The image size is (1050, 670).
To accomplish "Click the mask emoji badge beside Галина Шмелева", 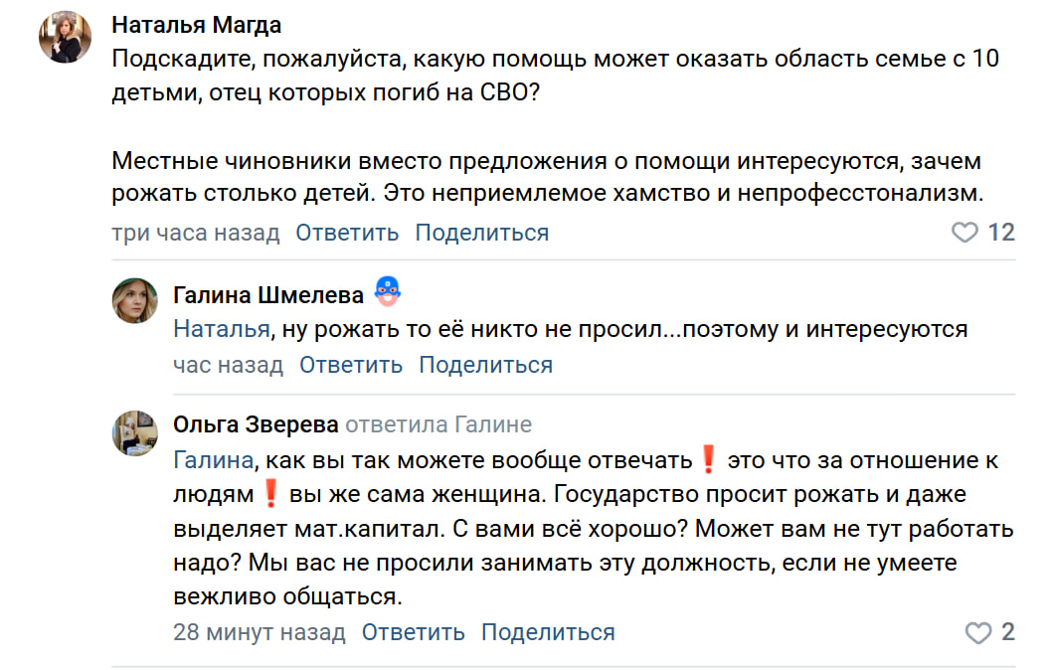I will click(387, 293).
